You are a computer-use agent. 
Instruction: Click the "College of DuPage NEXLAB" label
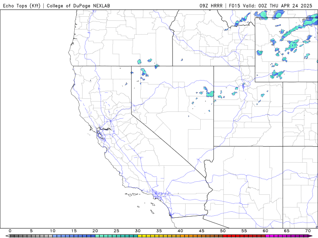[78, 6]
